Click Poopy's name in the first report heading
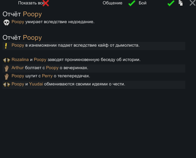This screenshot has height=158, width=196. click(32, 14)
